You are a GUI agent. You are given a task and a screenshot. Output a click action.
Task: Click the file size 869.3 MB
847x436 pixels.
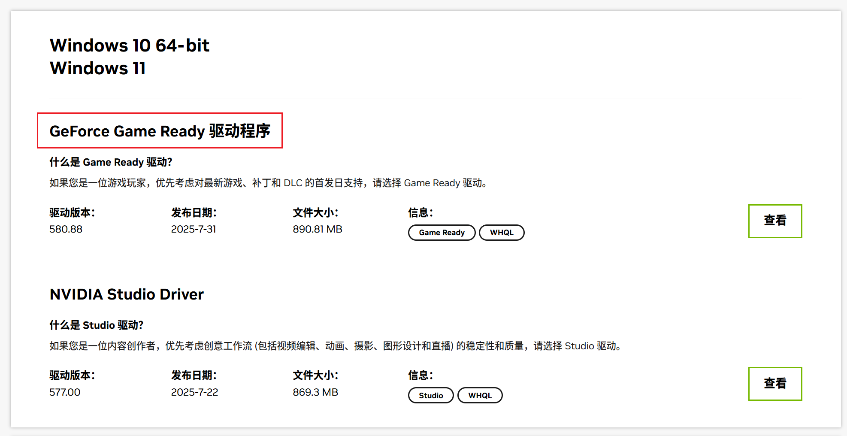point(315,392)
